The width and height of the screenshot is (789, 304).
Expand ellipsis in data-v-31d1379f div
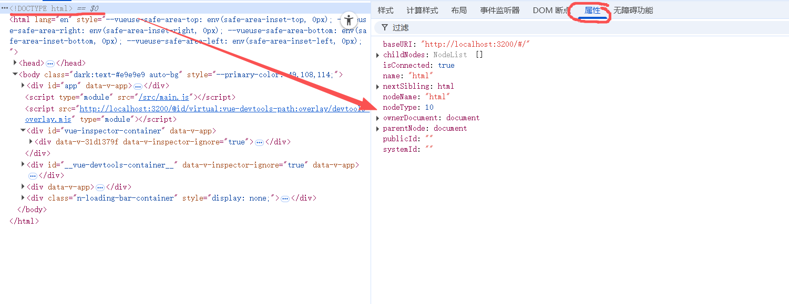pos(259,142)
